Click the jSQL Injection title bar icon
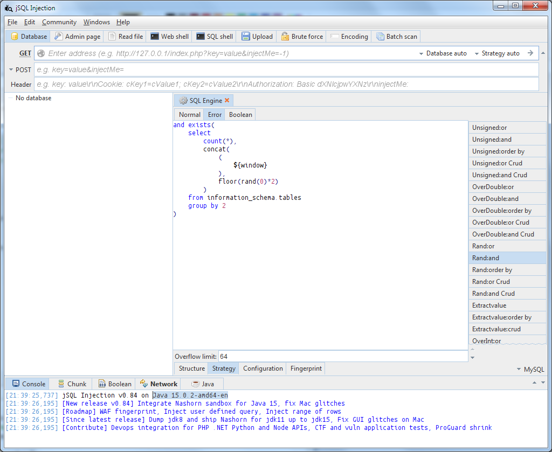This screenshot has width=552, height=452. (9, 8)
